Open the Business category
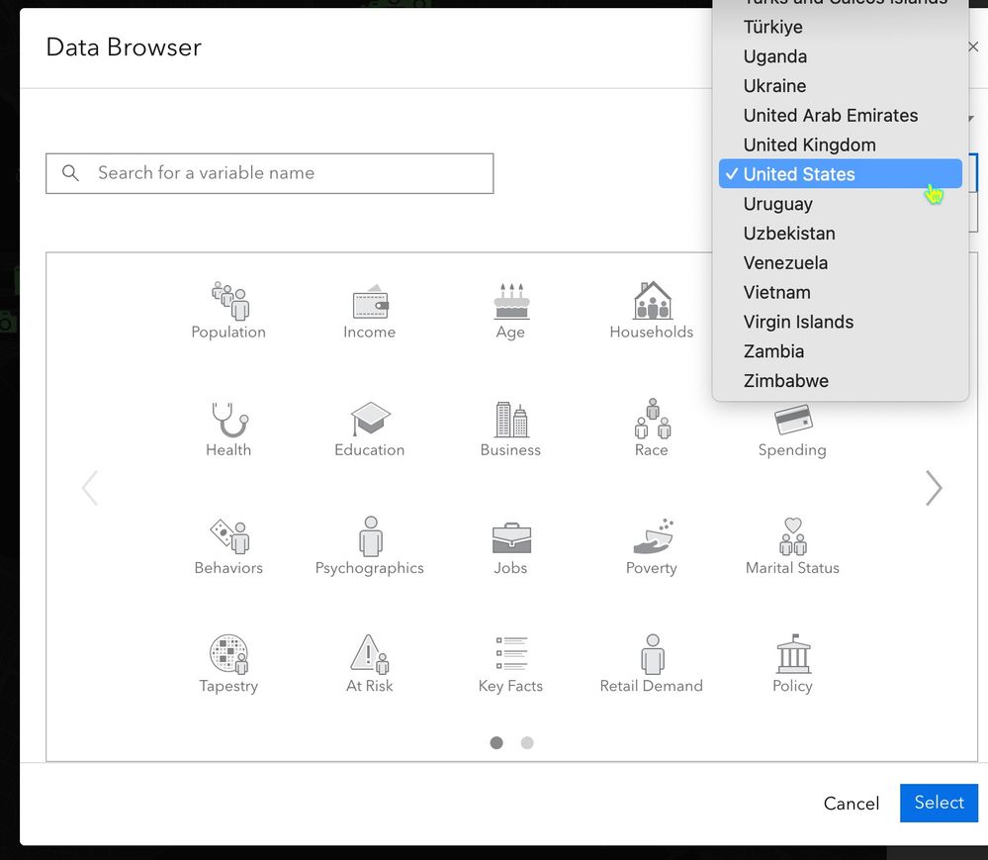Image resolution: width=988 pixels, height=860 pixels. [x=510, y=429]
